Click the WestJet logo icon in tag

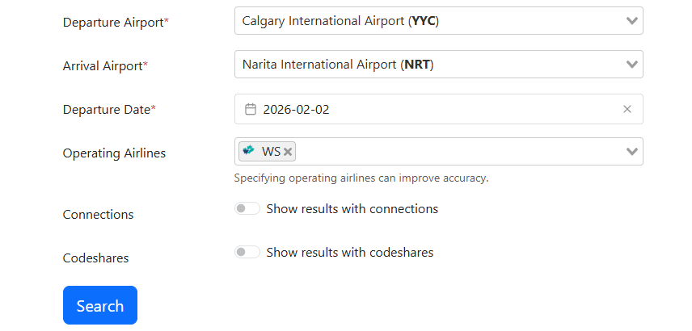tap(249, 151)
